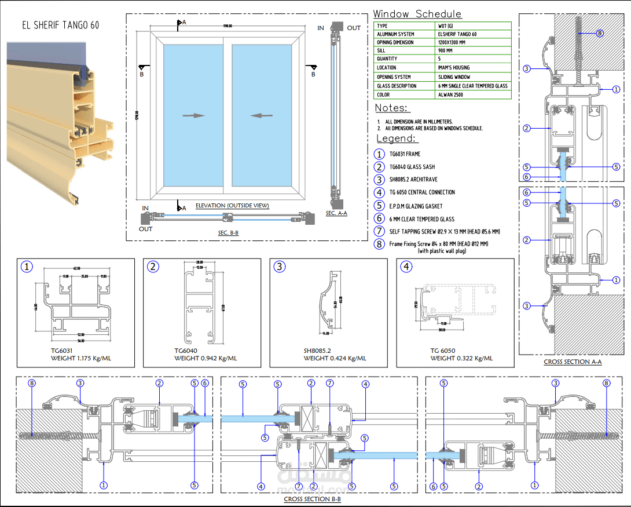
Task: Select the "GLASS DESCRIPTION" row label
Action: click(397, 86)
